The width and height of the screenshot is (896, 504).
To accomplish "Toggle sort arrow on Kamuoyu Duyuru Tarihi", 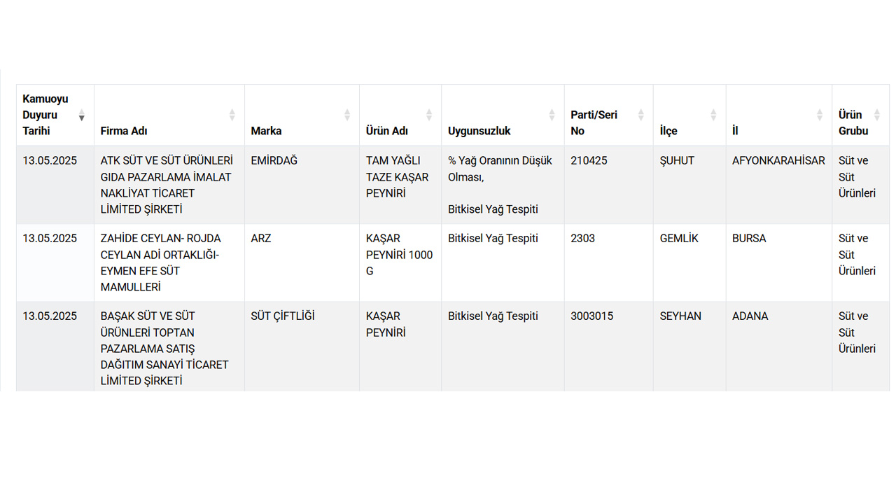I will pyautogui.click(x=82, y=115).
